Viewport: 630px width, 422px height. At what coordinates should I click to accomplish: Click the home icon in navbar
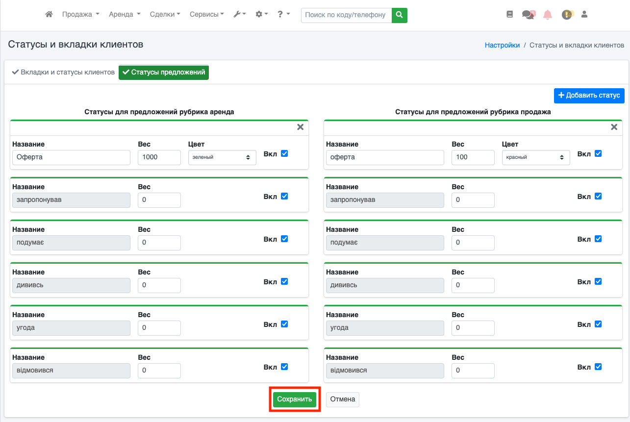coord(49,15)
